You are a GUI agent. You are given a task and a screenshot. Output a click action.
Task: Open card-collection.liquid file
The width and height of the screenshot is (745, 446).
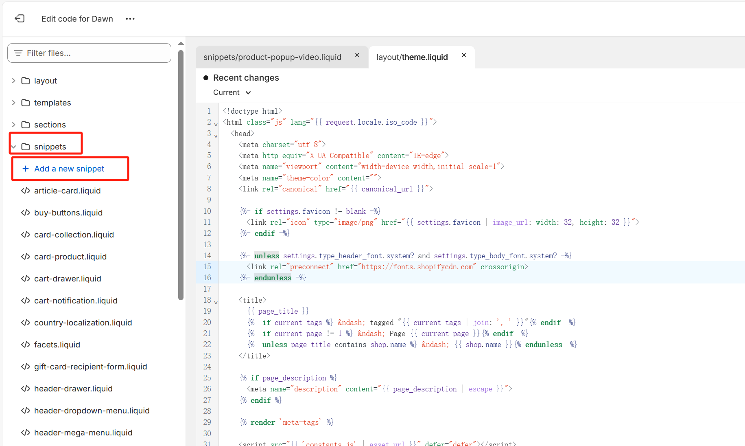click(74, 235)
